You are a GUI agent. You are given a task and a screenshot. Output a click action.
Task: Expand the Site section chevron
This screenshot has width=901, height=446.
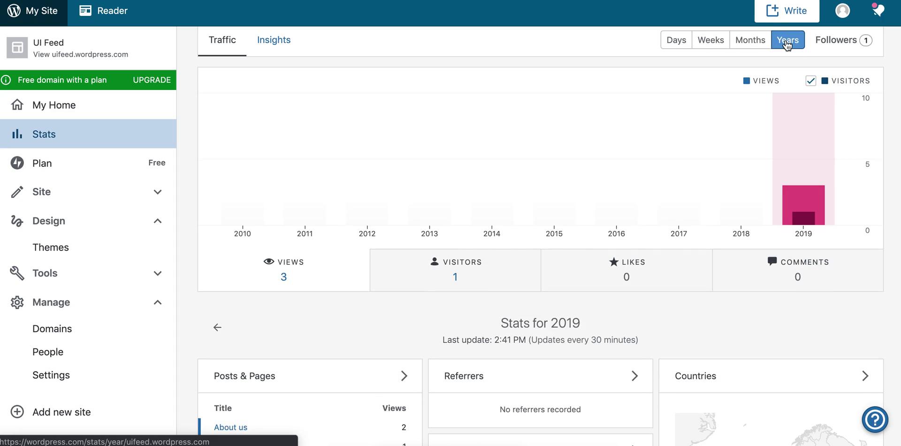pos(158,192)
